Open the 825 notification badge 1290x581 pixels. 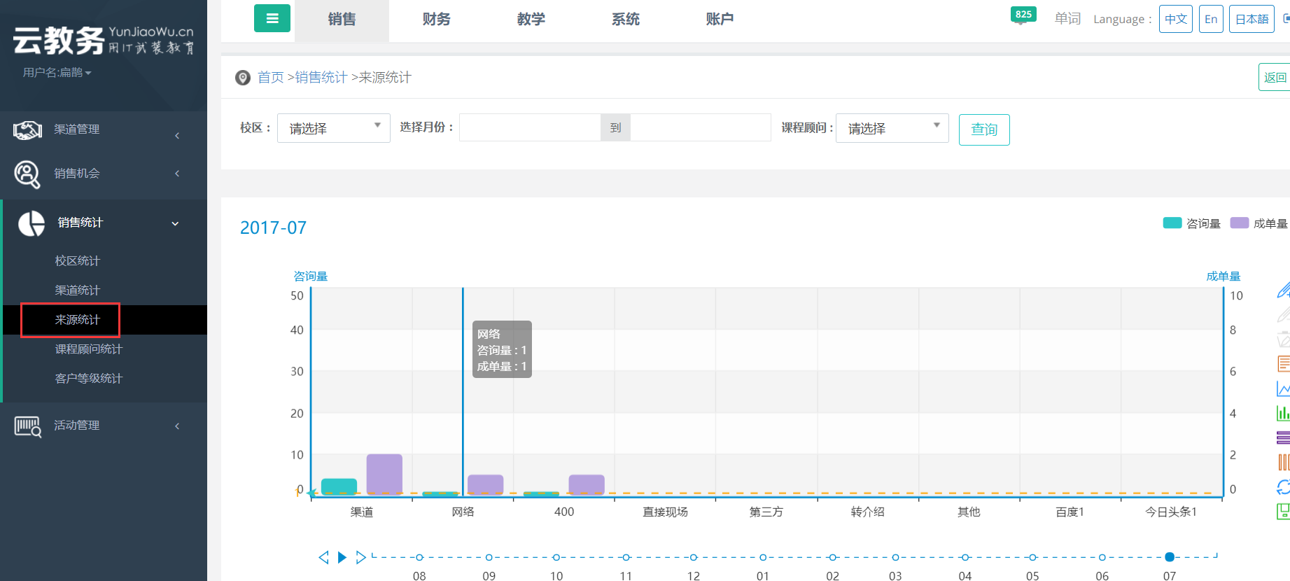pos(1023,15)
